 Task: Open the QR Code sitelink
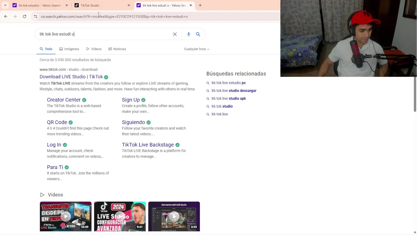tap(57, 122)
